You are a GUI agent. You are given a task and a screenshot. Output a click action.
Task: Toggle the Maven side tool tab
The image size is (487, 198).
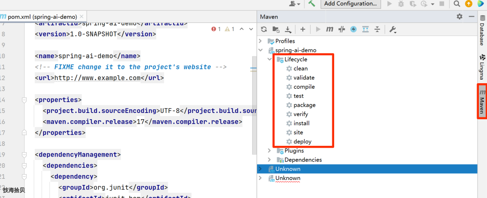click(482, 101)
